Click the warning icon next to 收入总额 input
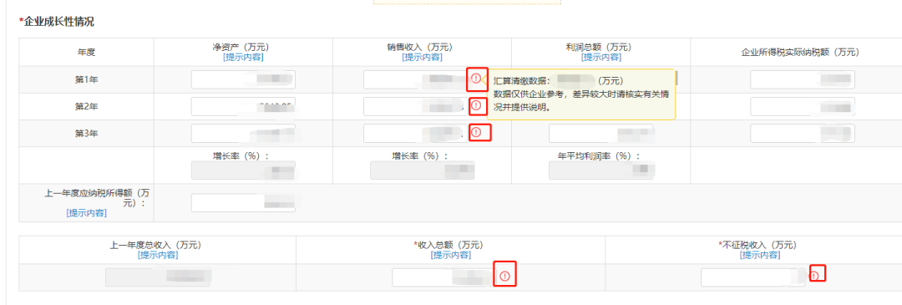902x305 pixels. (x=505, y=277)
